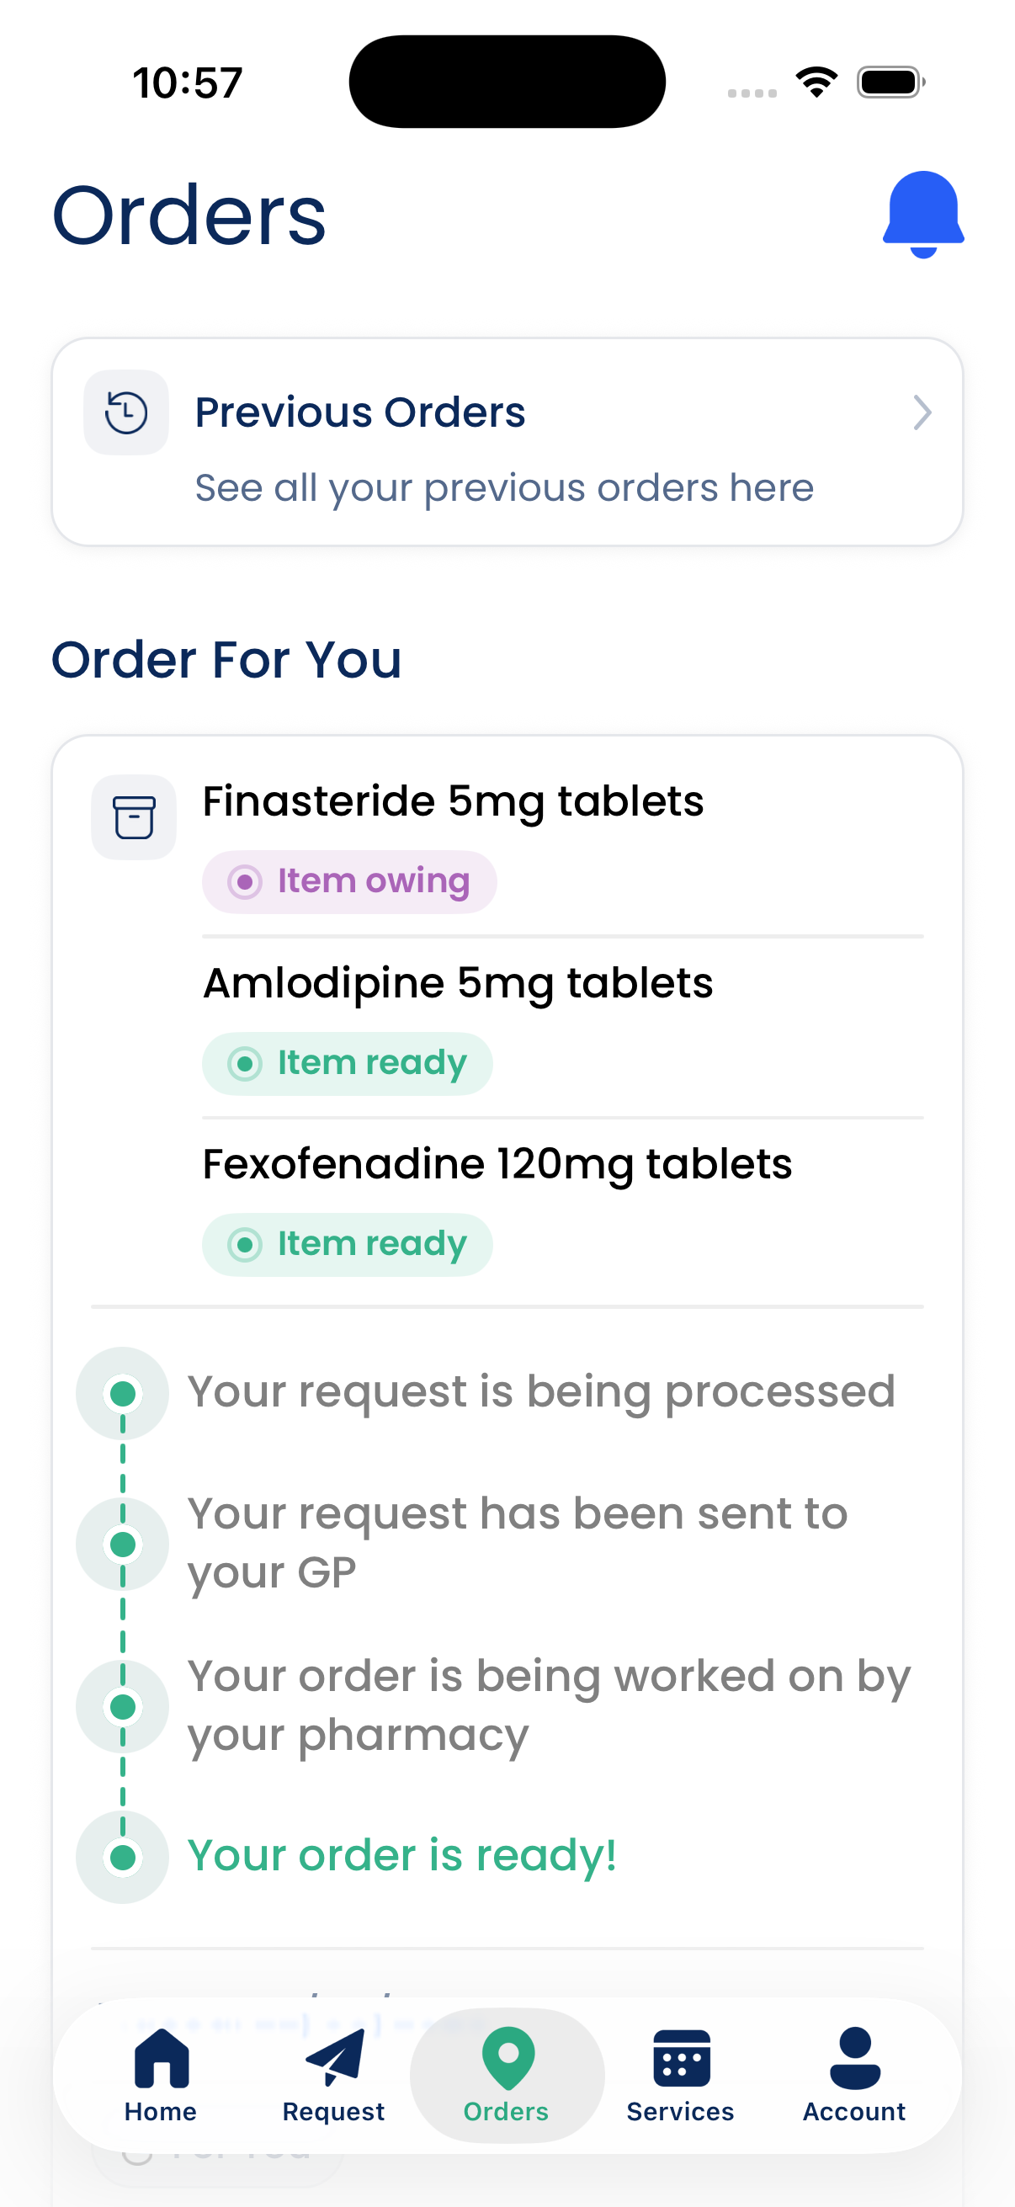Expand Previous Orders using the chevron arrow
Image resolution: width=1015 pixels, height=2207 pixels.
[x=922, y=412]
